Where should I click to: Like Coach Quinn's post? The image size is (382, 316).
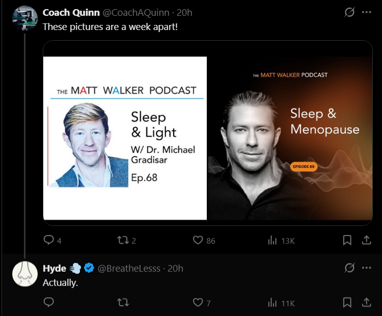(x=198, y=240)
